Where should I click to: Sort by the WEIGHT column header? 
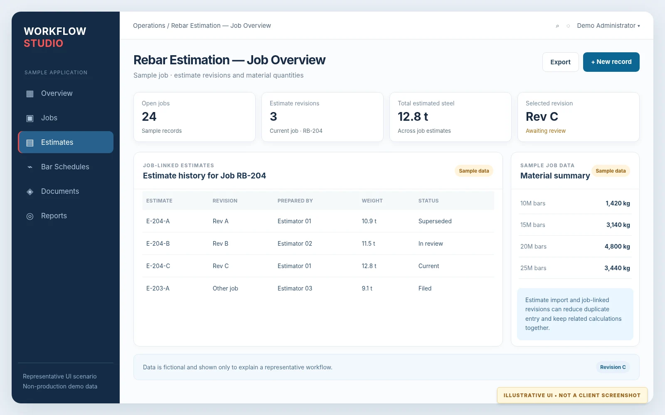(x=372, y=201)
